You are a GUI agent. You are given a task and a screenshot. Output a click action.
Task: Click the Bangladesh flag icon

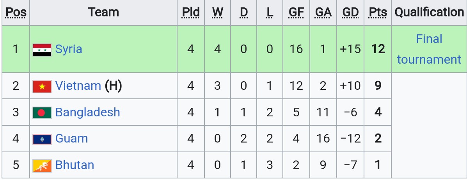pos(42,113)
